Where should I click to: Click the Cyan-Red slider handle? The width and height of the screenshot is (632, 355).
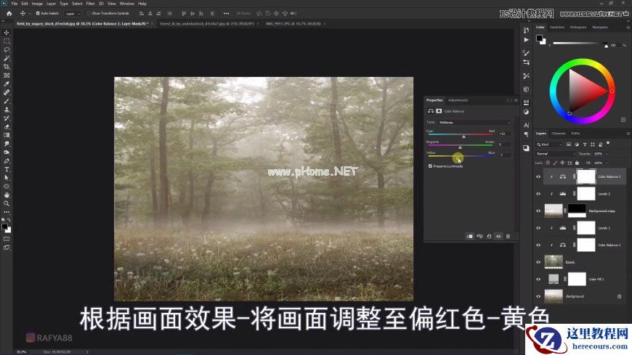[x=463, y=136]
